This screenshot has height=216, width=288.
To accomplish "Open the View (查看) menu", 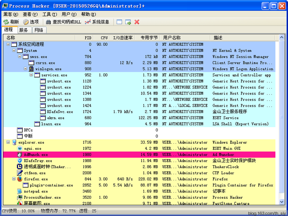I will (x=30, y=14).
